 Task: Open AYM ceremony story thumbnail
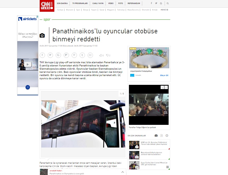pos(134,145)
